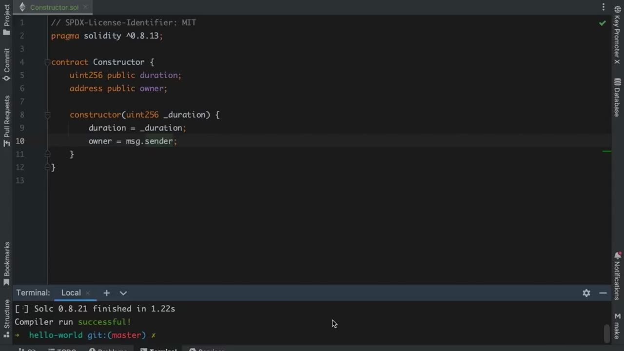Image resolution: width=624 pixels, height=351 pixels.
Task: Open terminal settings gear
Action: pyautogui.click(x=586, y=293)
